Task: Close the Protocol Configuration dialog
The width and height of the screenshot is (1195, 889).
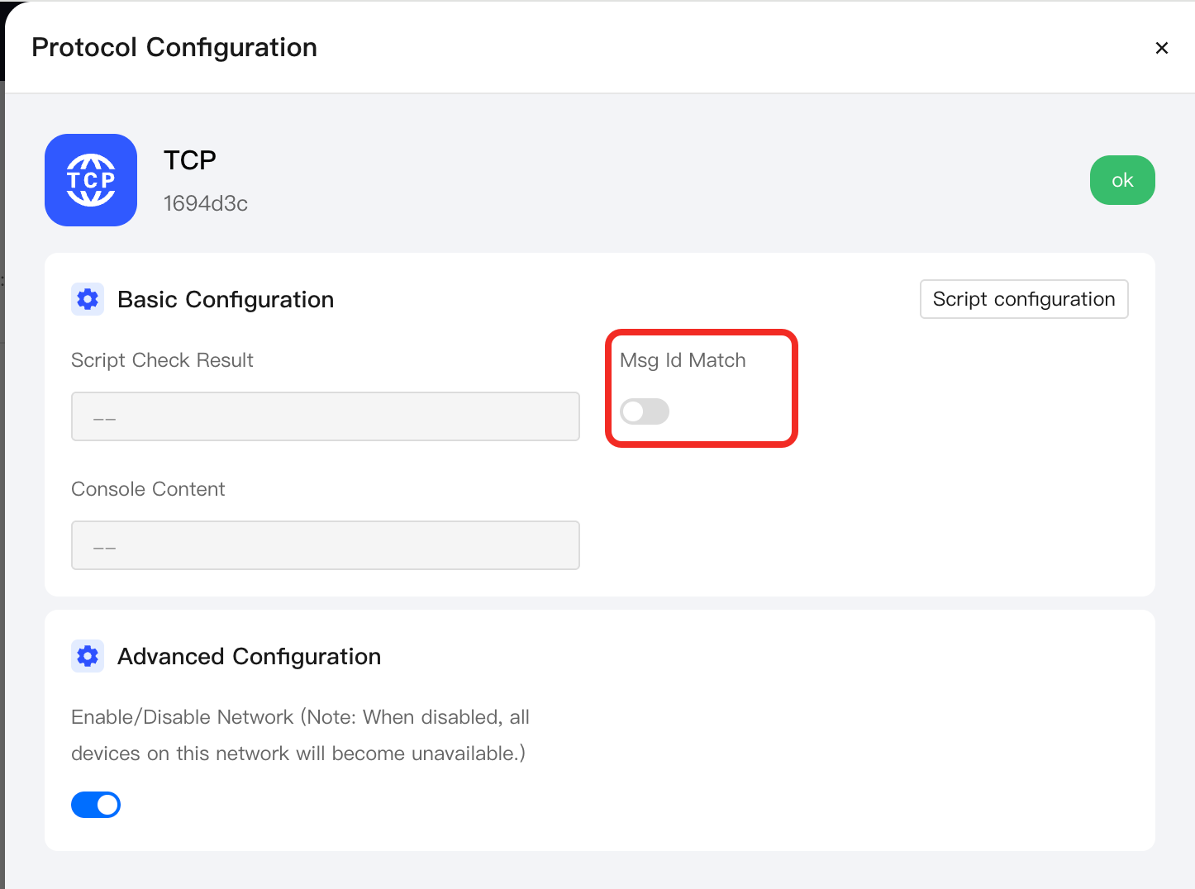Action: tap(1161, 48)
